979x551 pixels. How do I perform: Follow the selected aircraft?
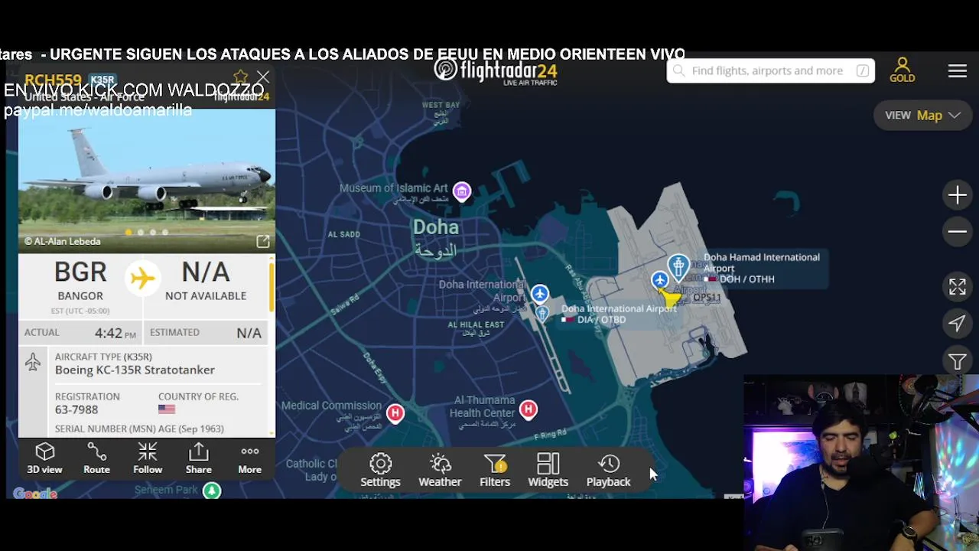pos(148,458)
